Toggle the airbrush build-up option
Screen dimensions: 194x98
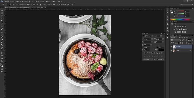point(54,5)
